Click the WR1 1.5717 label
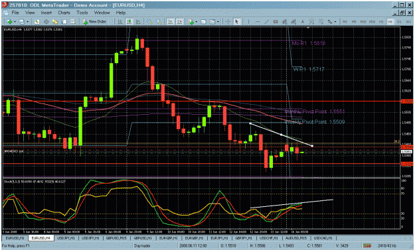Viewport: 415px width, 250px height. (309, 70)
